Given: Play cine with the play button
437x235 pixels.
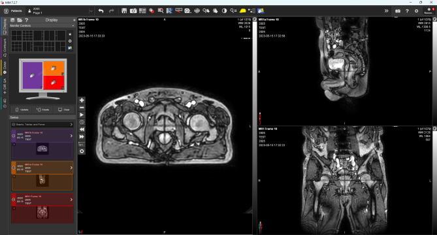Looking at the screenshot, I should point(82,115).
